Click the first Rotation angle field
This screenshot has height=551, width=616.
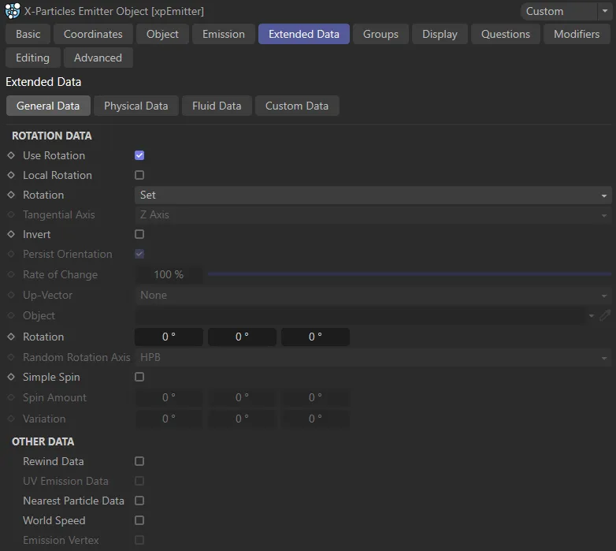[169, 337]
